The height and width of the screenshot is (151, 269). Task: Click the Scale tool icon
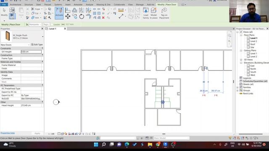[x=99, y=13]
